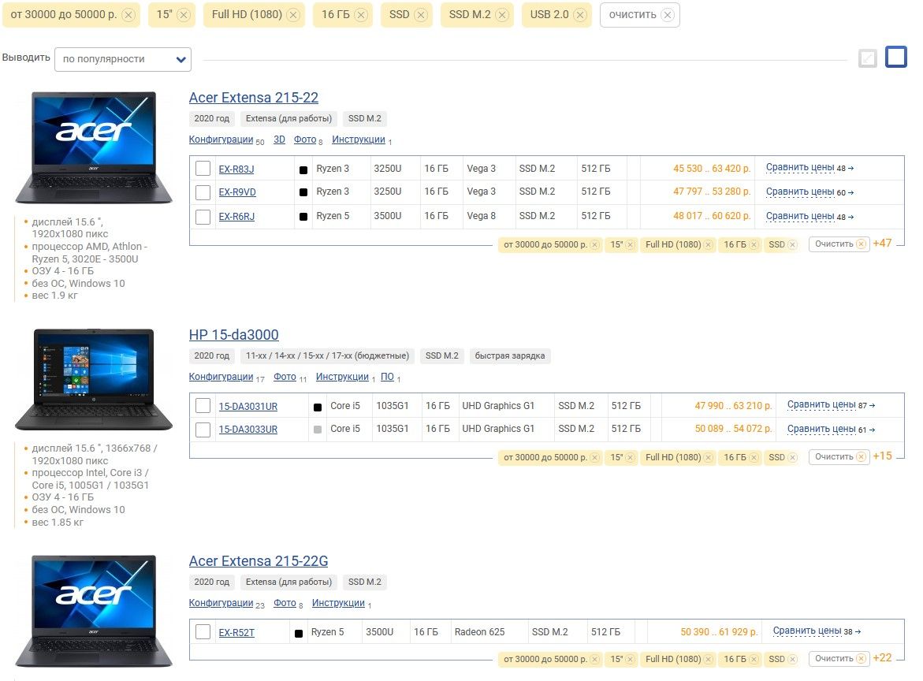Expand +15 more HP 15-da3000 configurations
Screen dimensions: 923x681
882,456
